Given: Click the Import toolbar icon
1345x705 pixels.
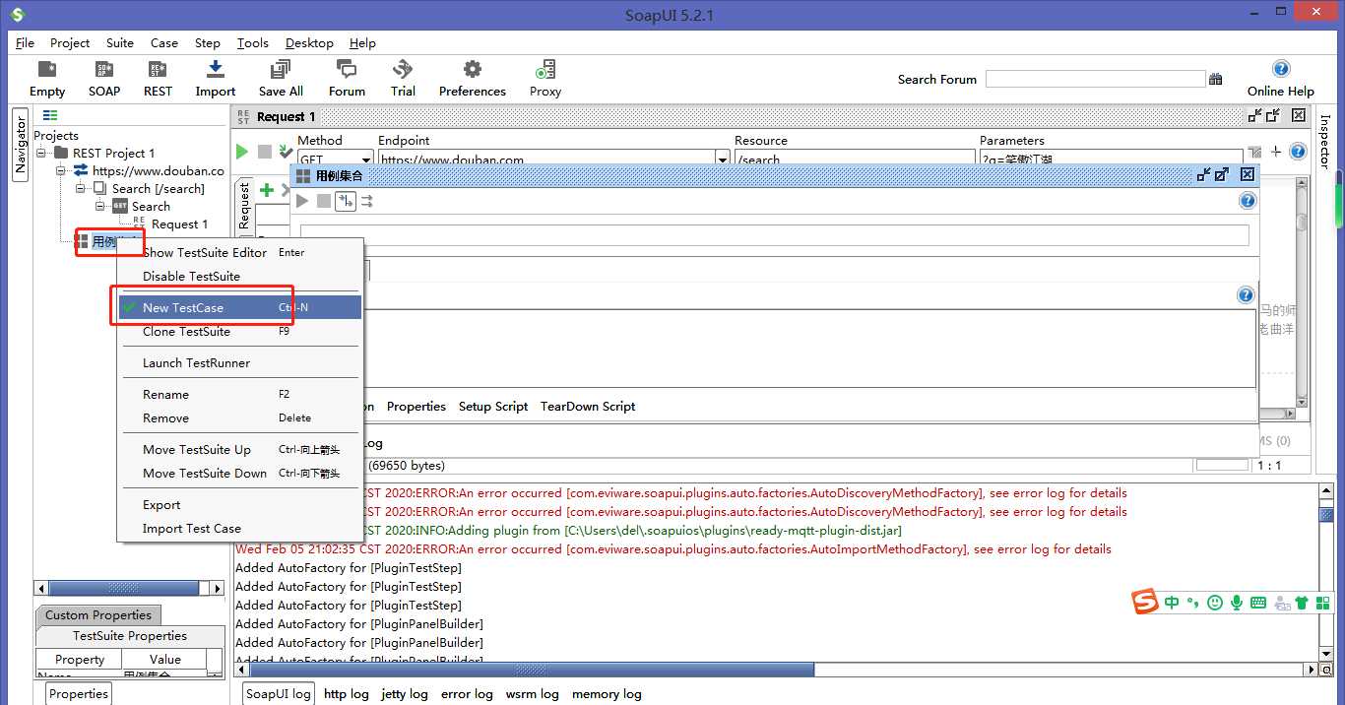Looking at the screenshot, I should [x=216, y=78].
